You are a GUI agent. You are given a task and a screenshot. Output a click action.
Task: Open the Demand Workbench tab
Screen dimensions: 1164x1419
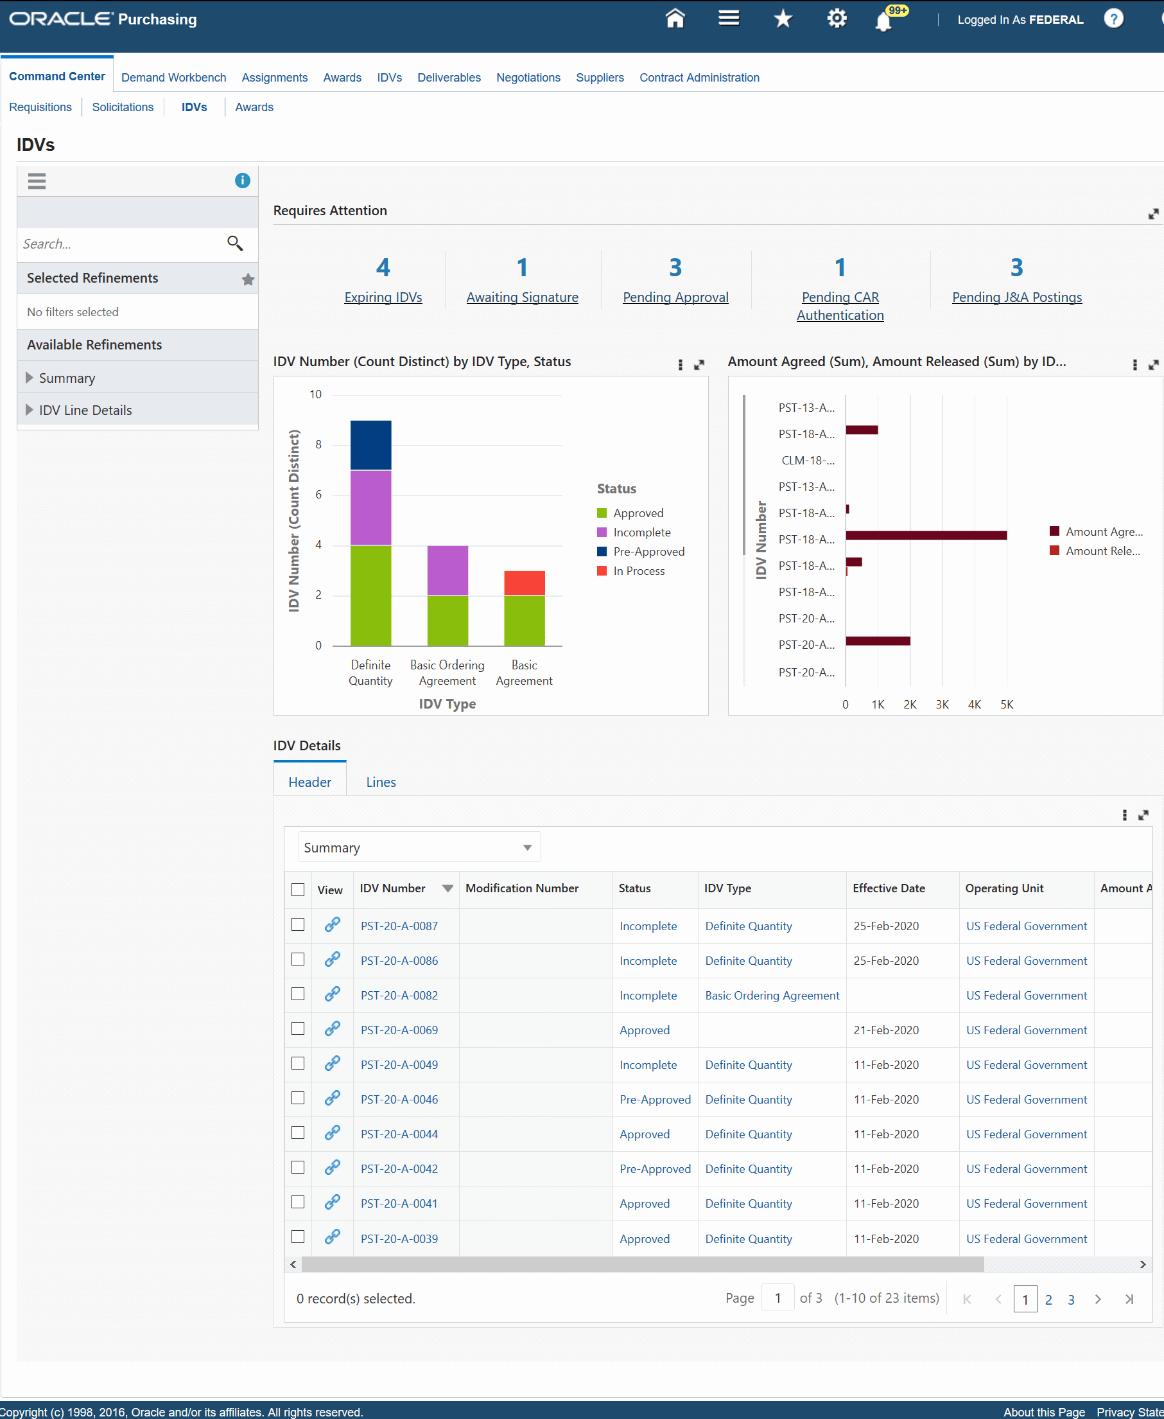pyautogui.click(x=173, y=78)
